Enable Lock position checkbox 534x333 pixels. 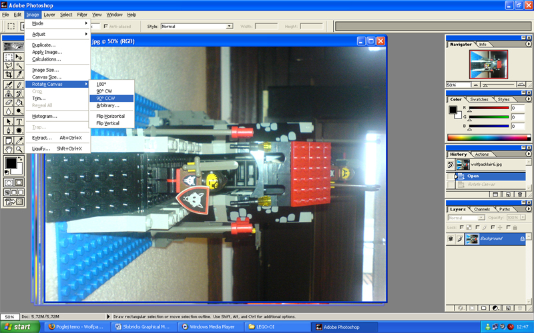coord(493,227)
